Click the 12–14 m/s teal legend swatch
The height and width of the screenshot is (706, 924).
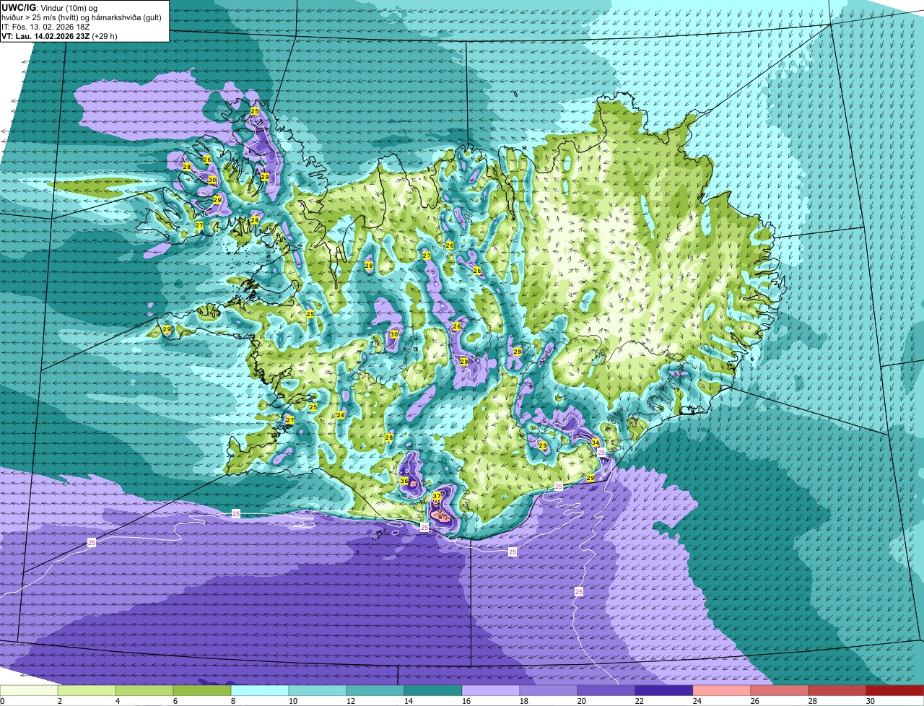(x=375, y=690)
